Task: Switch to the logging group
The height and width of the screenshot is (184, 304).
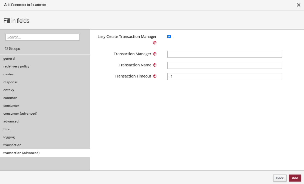Action: pos(9,137)
